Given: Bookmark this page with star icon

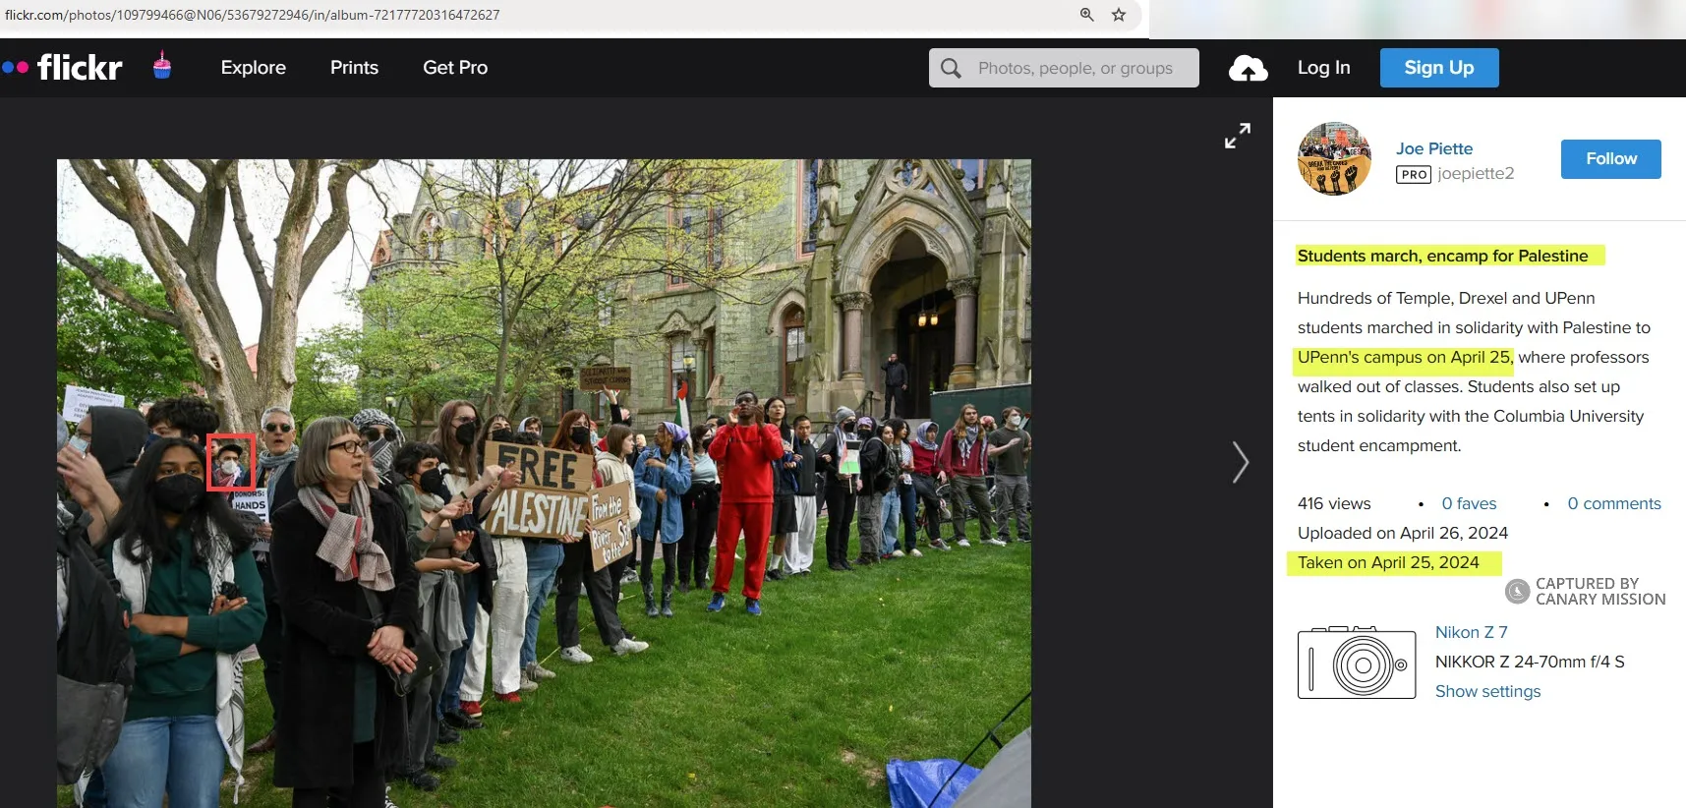Looking at the screenshot, I should tap(1118, 15).
